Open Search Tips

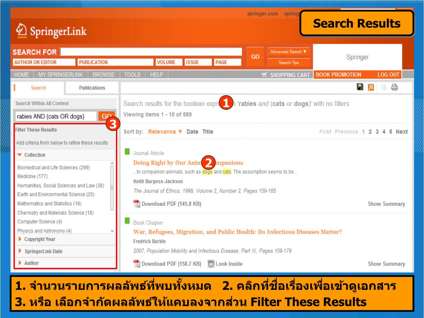[x=288, y=63]
